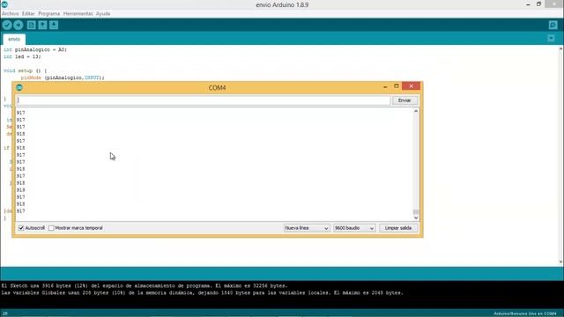Screen dimensions: 564x317
Task: Toggle the Autoscroll checkbox
Action: coord(21,228)
